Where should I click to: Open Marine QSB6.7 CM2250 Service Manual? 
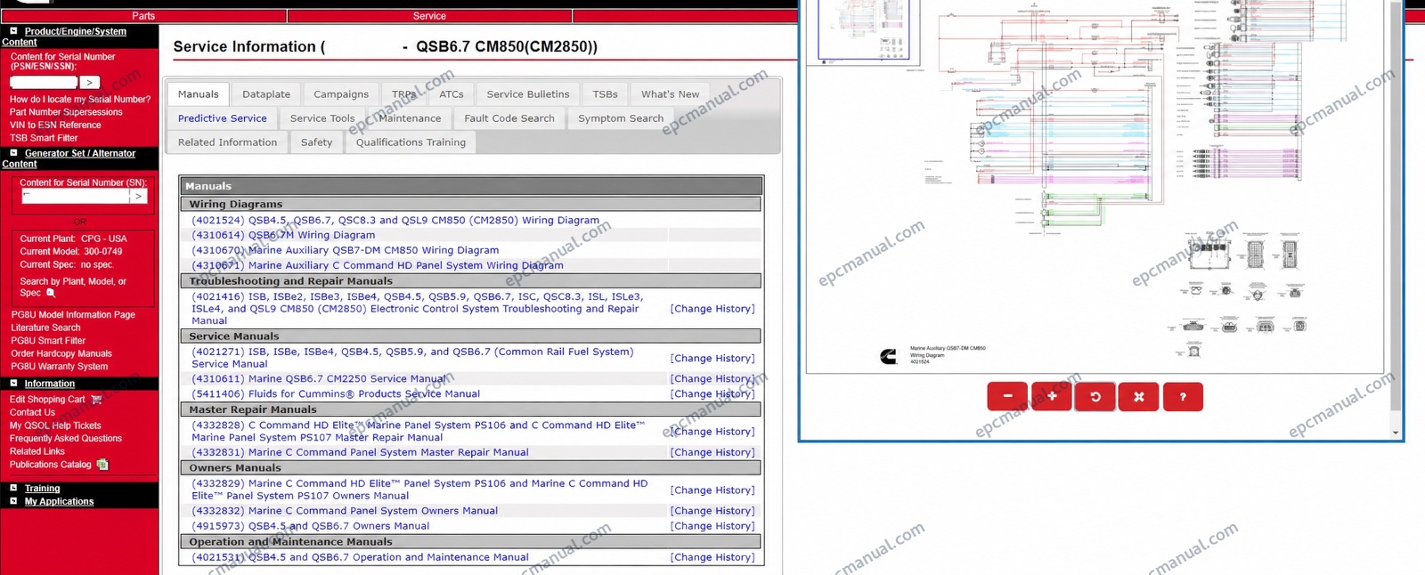click(x=319, y=378)
